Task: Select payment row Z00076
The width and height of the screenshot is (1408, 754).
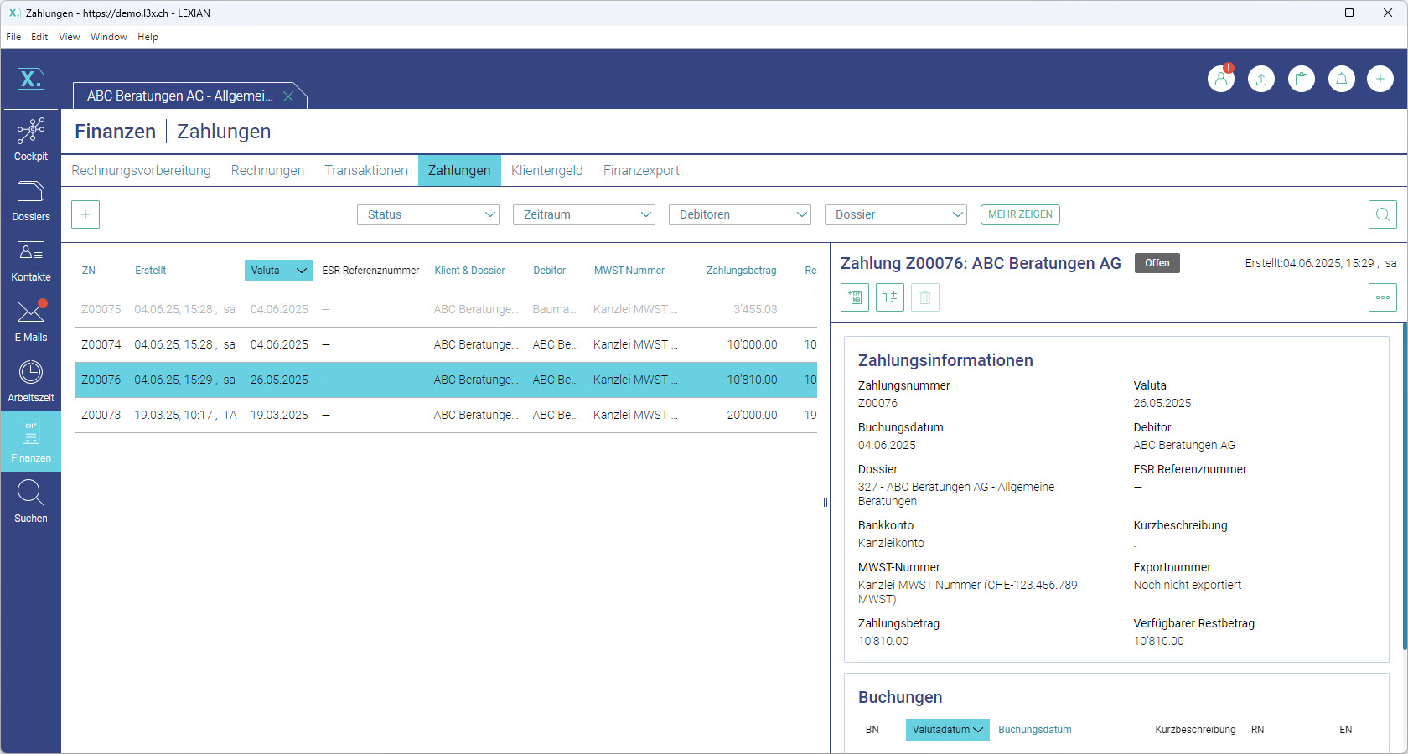Action: [x=446, y=380]
